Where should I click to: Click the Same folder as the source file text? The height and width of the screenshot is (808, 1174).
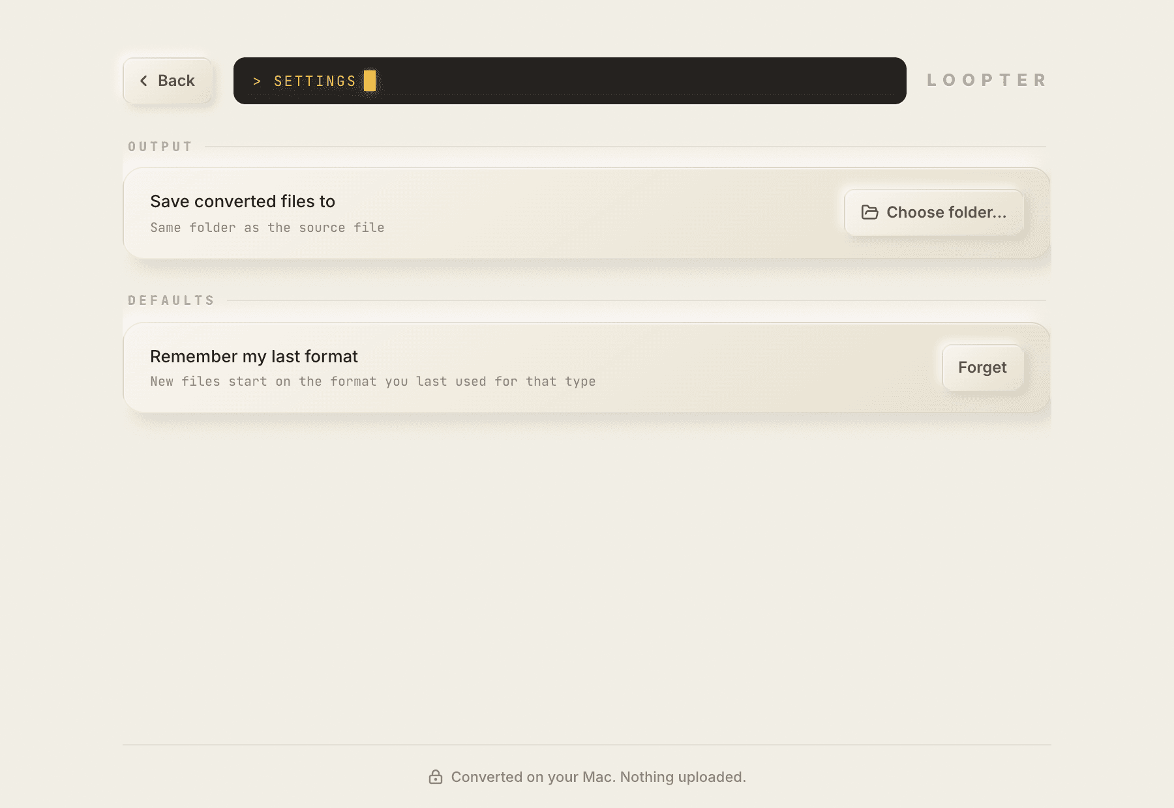(x=267, y=227)
